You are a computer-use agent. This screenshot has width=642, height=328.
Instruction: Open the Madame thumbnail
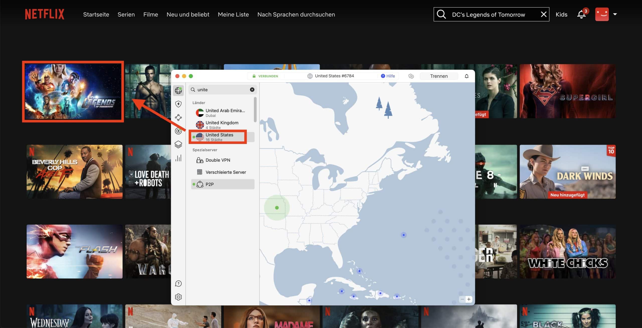pos(272,316)
